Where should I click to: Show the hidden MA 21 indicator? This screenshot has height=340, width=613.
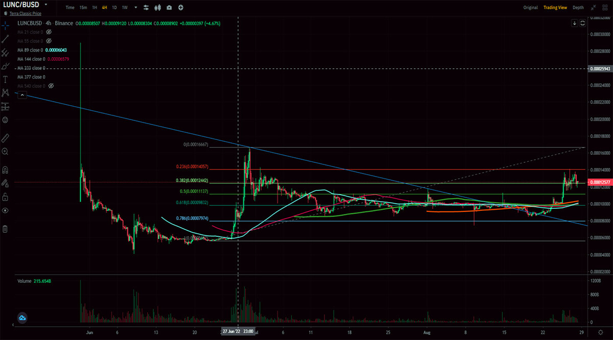click(x=49, y=32)
